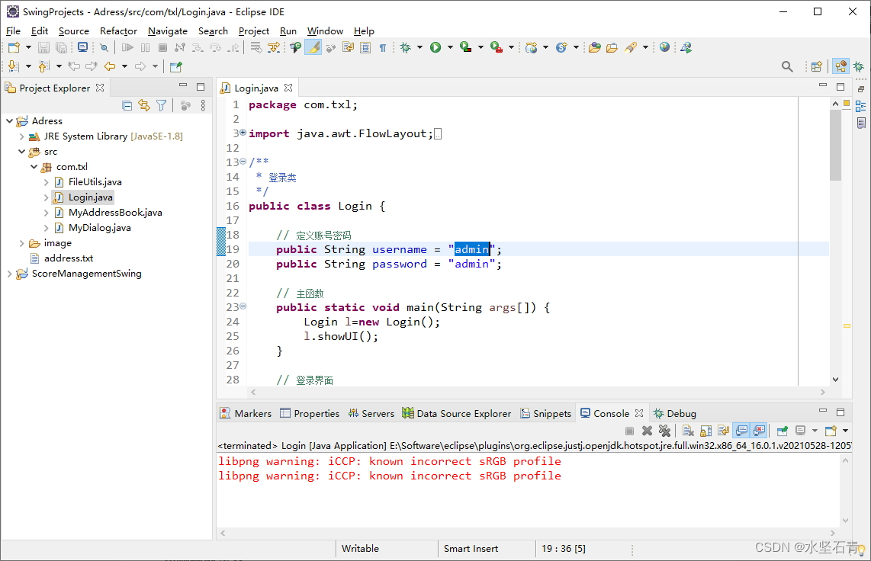Click the Save All icon in the toolbar
The height and width of the screenshot is (561, 871).
click(62, 47)
